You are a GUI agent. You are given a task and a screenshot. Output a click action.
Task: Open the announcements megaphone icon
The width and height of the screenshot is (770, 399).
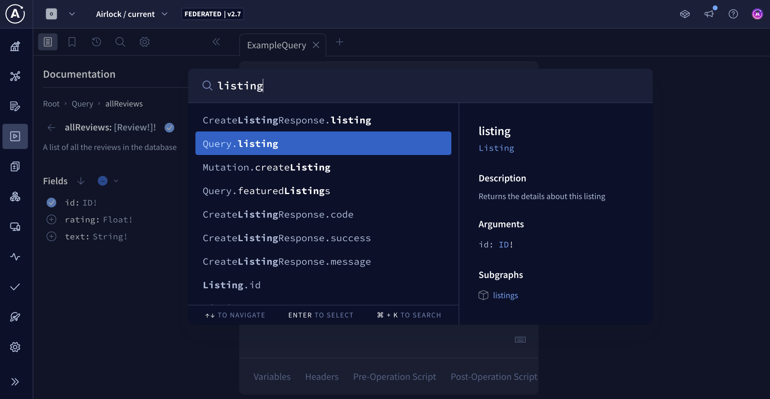709,14
